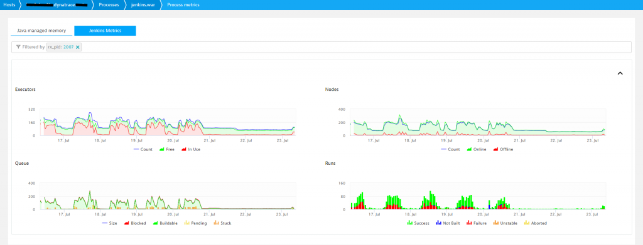Image resolution: width=643 pixels, height=245 pixels.
Task: Toggle the Runs Success legend series
Action: [x=418, y=223]
